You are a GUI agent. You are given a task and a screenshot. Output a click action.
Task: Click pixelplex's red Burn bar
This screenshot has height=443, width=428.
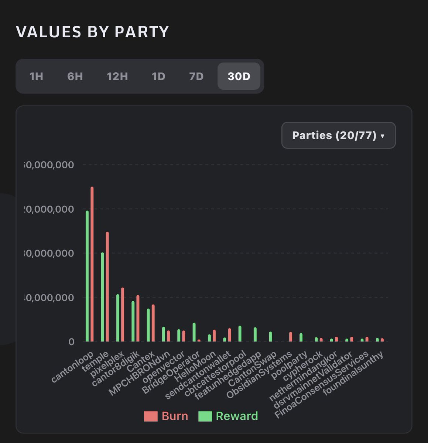(123, 315)
